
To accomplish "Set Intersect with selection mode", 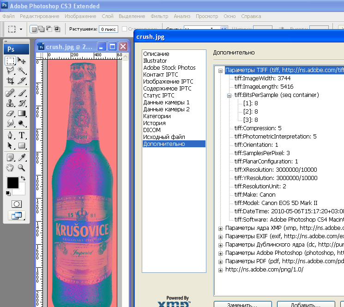I will tap(57, 29).
